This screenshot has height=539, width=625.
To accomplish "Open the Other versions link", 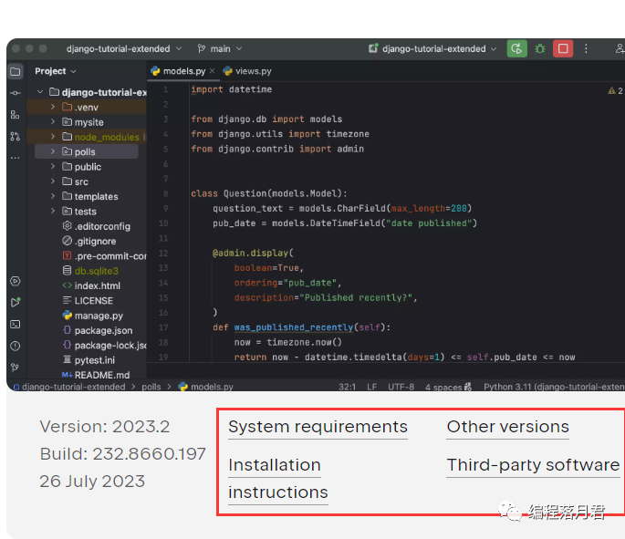I will (x=507, y=427).
